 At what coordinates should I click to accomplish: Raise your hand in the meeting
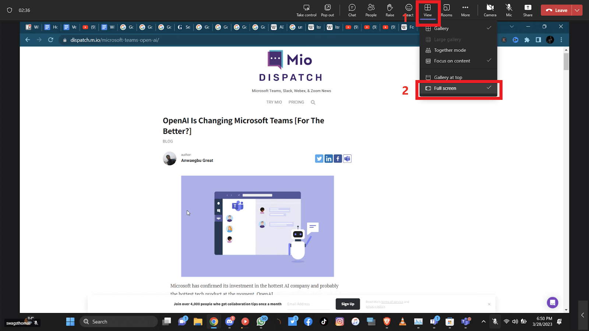click(390, 10)
